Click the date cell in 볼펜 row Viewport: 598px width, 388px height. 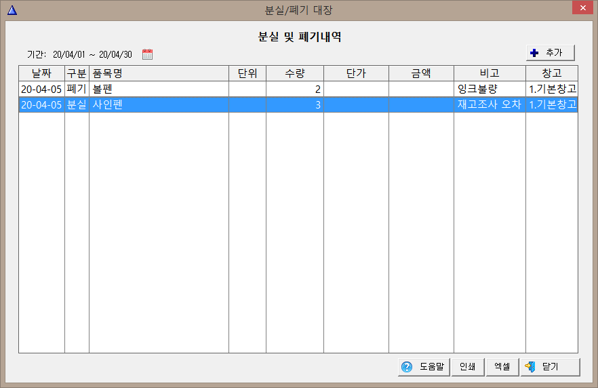pyautogui.click(x=41, y=90)
